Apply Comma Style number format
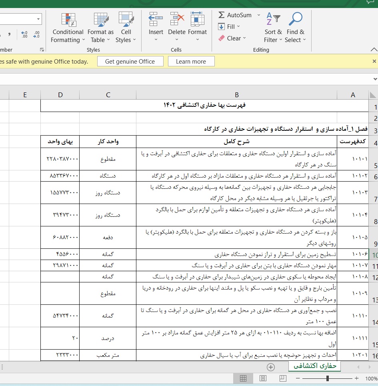This screenshot has width=378, height=386. point(9,34)
